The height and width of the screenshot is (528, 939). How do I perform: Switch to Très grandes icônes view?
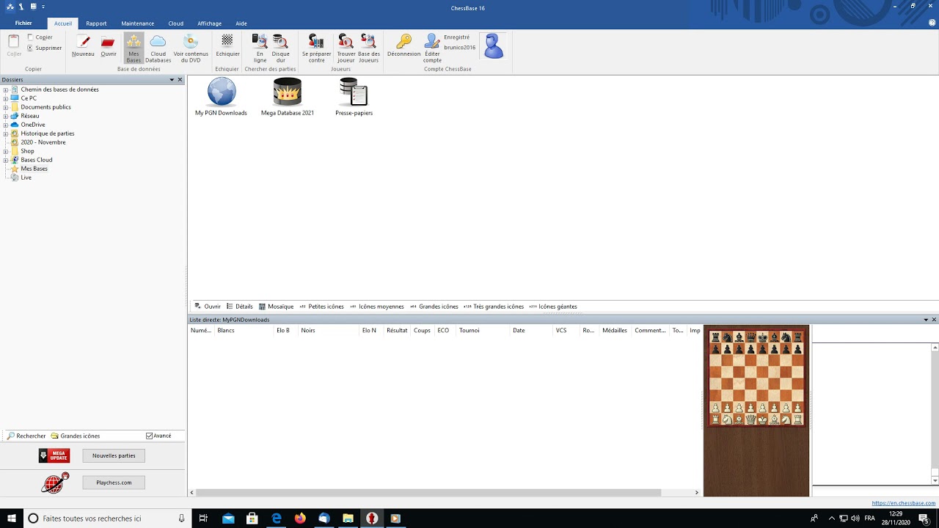pos(494,307)
